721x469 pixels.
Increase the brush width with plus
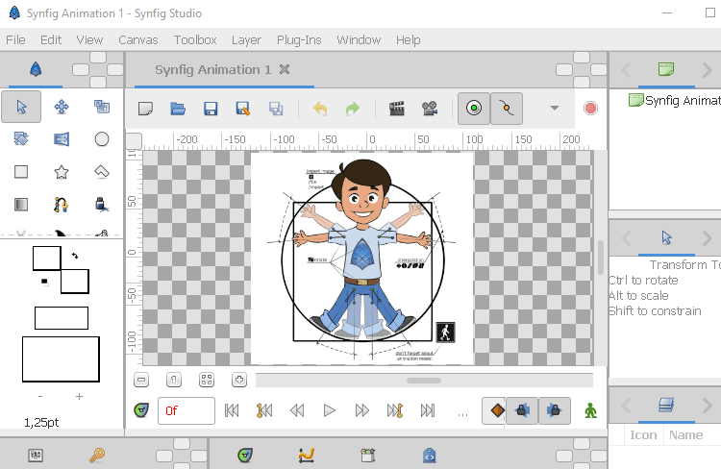(79, 396)
